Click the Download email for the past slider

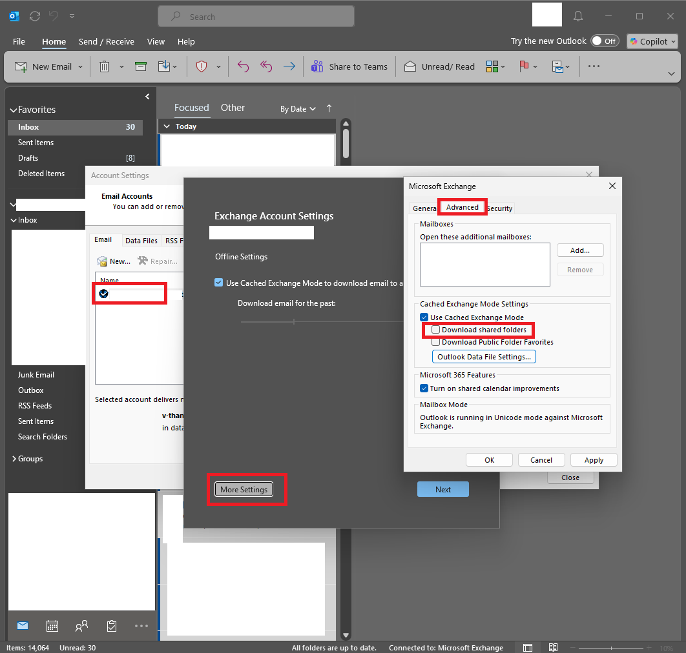pos(322,322)
